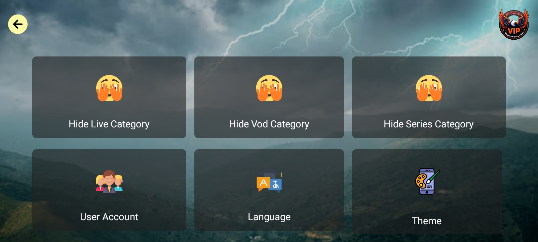The width and height of the screenshot is (538, 242).
Task: Choose the Theme text label
Action: tap(427, 221)
